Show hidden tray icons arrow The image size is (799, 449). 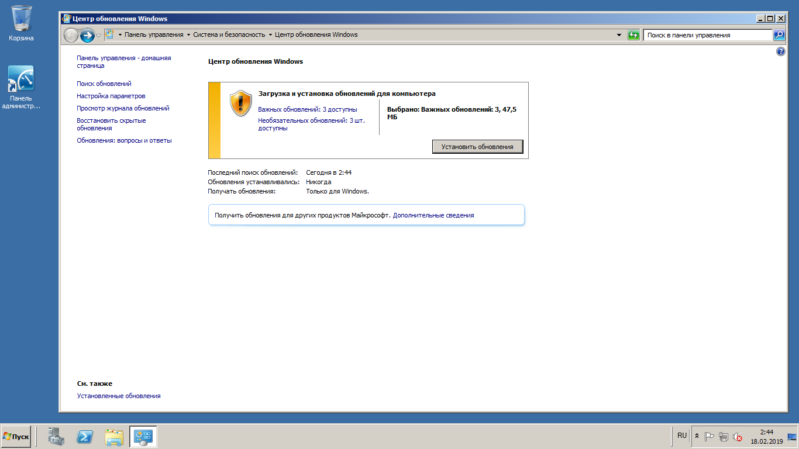tap(697, 436)
